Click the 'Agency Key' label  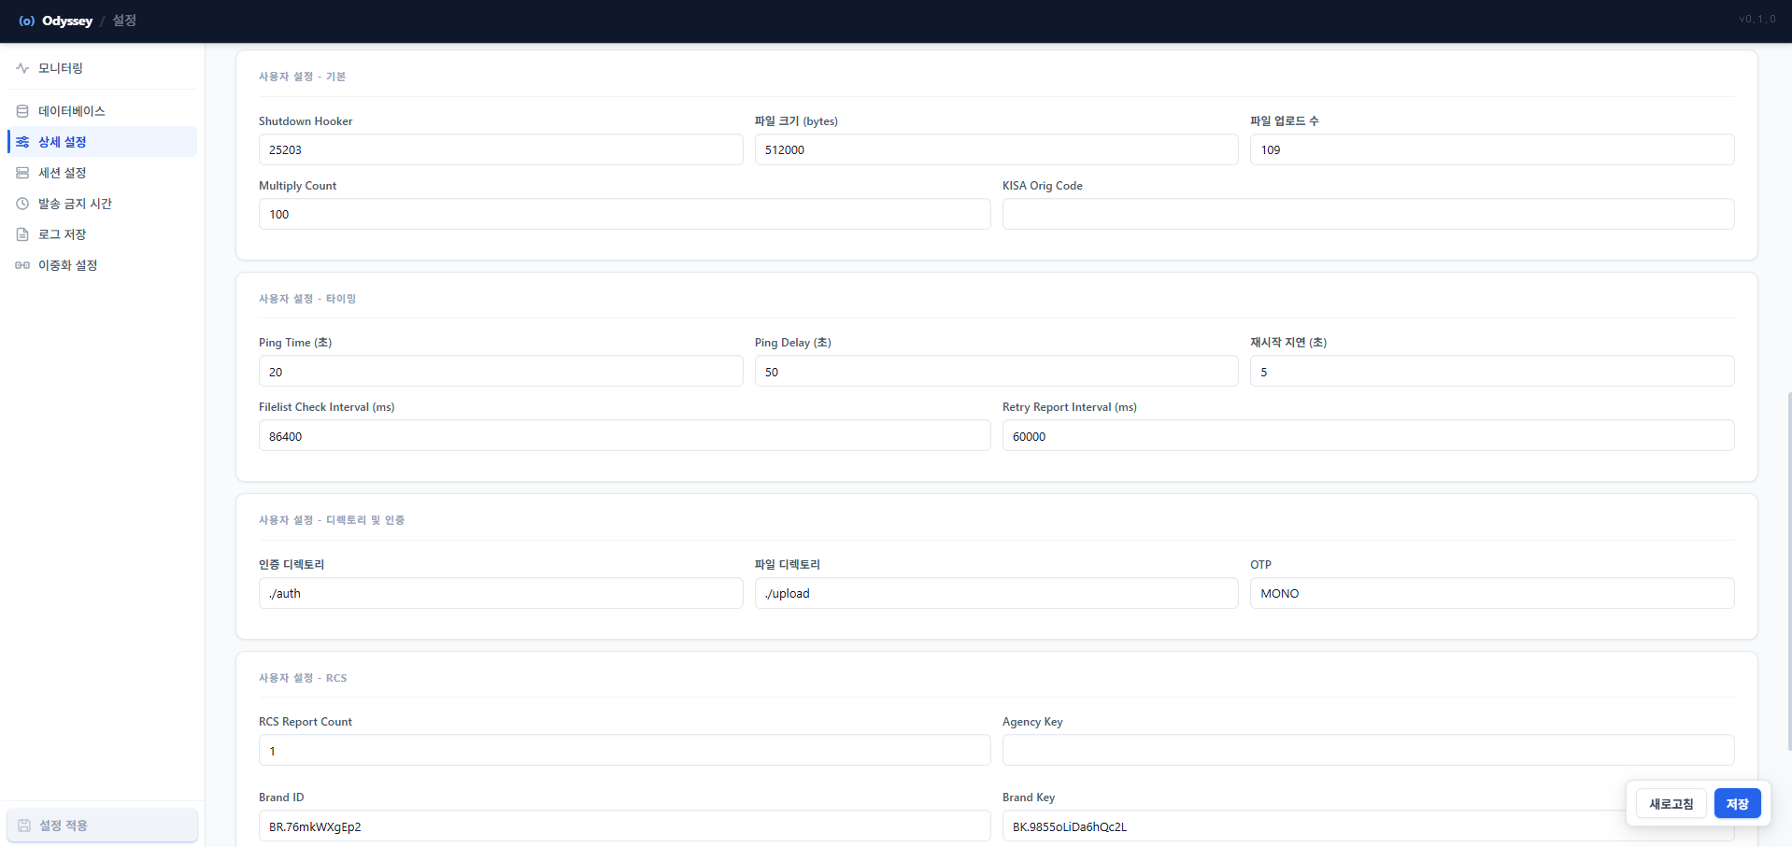(1032, 722)
